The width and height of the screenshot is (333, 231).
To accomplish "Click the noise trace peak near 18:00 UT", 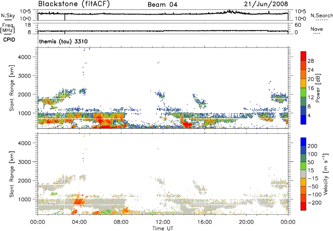I will tap(229, 11).
